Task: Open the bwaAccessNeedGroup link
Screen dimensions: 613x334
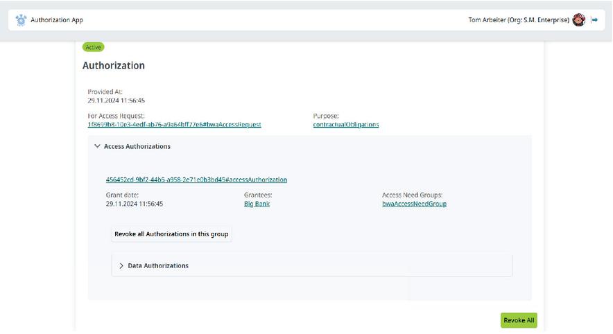Action: (414, 204)
